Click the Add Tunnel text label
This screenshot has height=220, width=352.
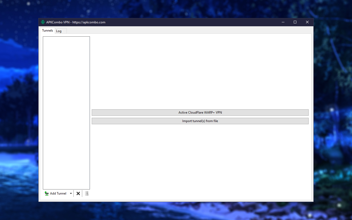[58, 193]
